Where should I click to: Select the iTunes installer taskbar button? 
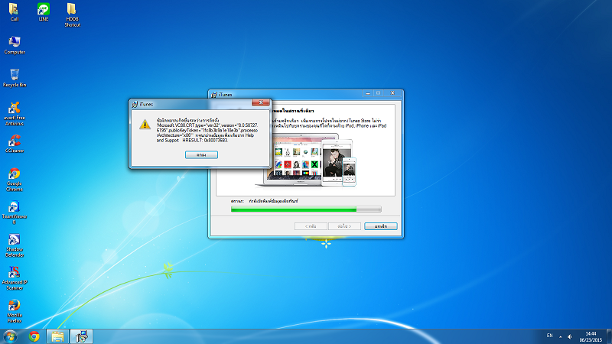pyautogui.click(x=82, y=336)
